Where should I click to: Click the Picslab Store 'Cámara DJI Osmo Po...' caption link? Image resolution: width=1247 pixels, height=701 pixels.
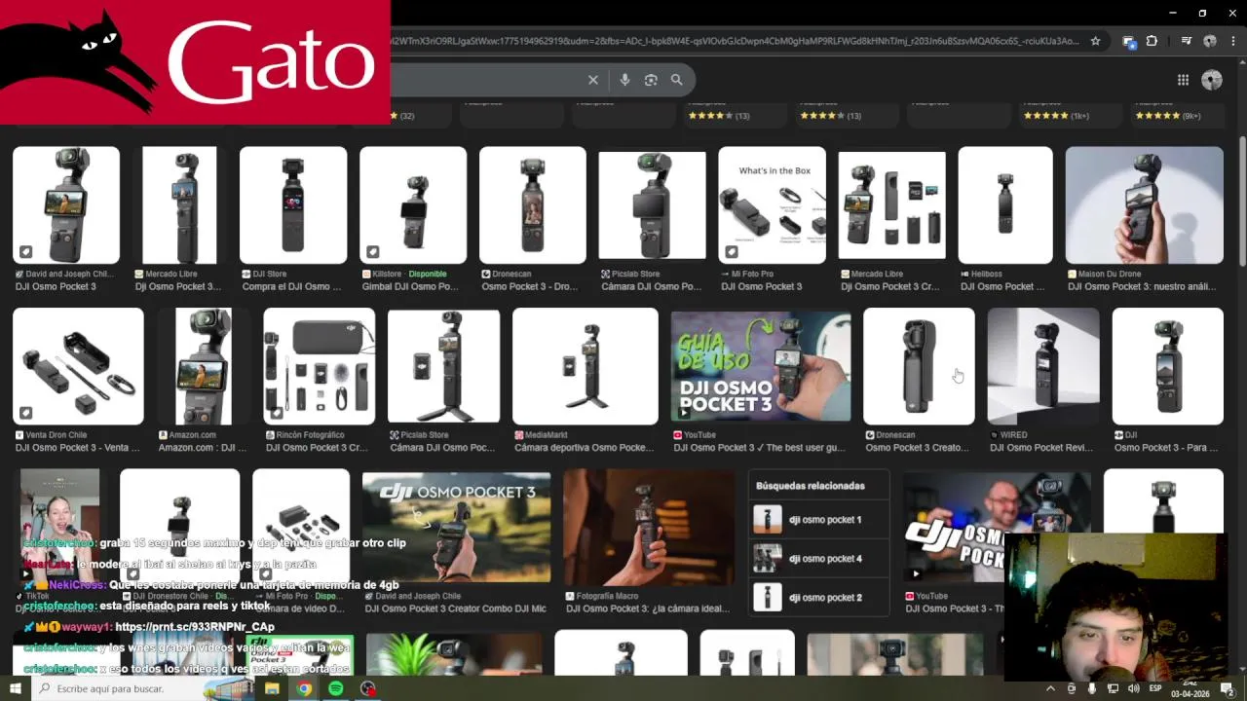tap(651, 287)
